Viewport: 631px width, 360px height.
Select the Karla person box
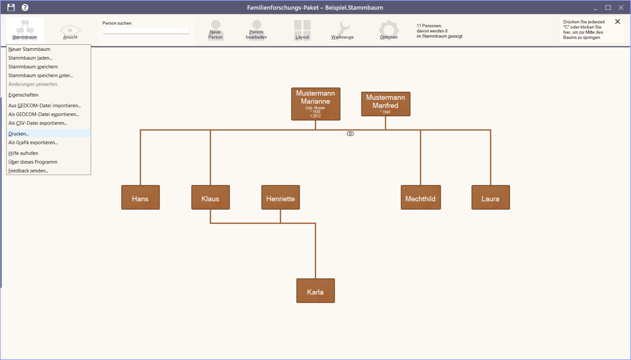pos(315,291)
